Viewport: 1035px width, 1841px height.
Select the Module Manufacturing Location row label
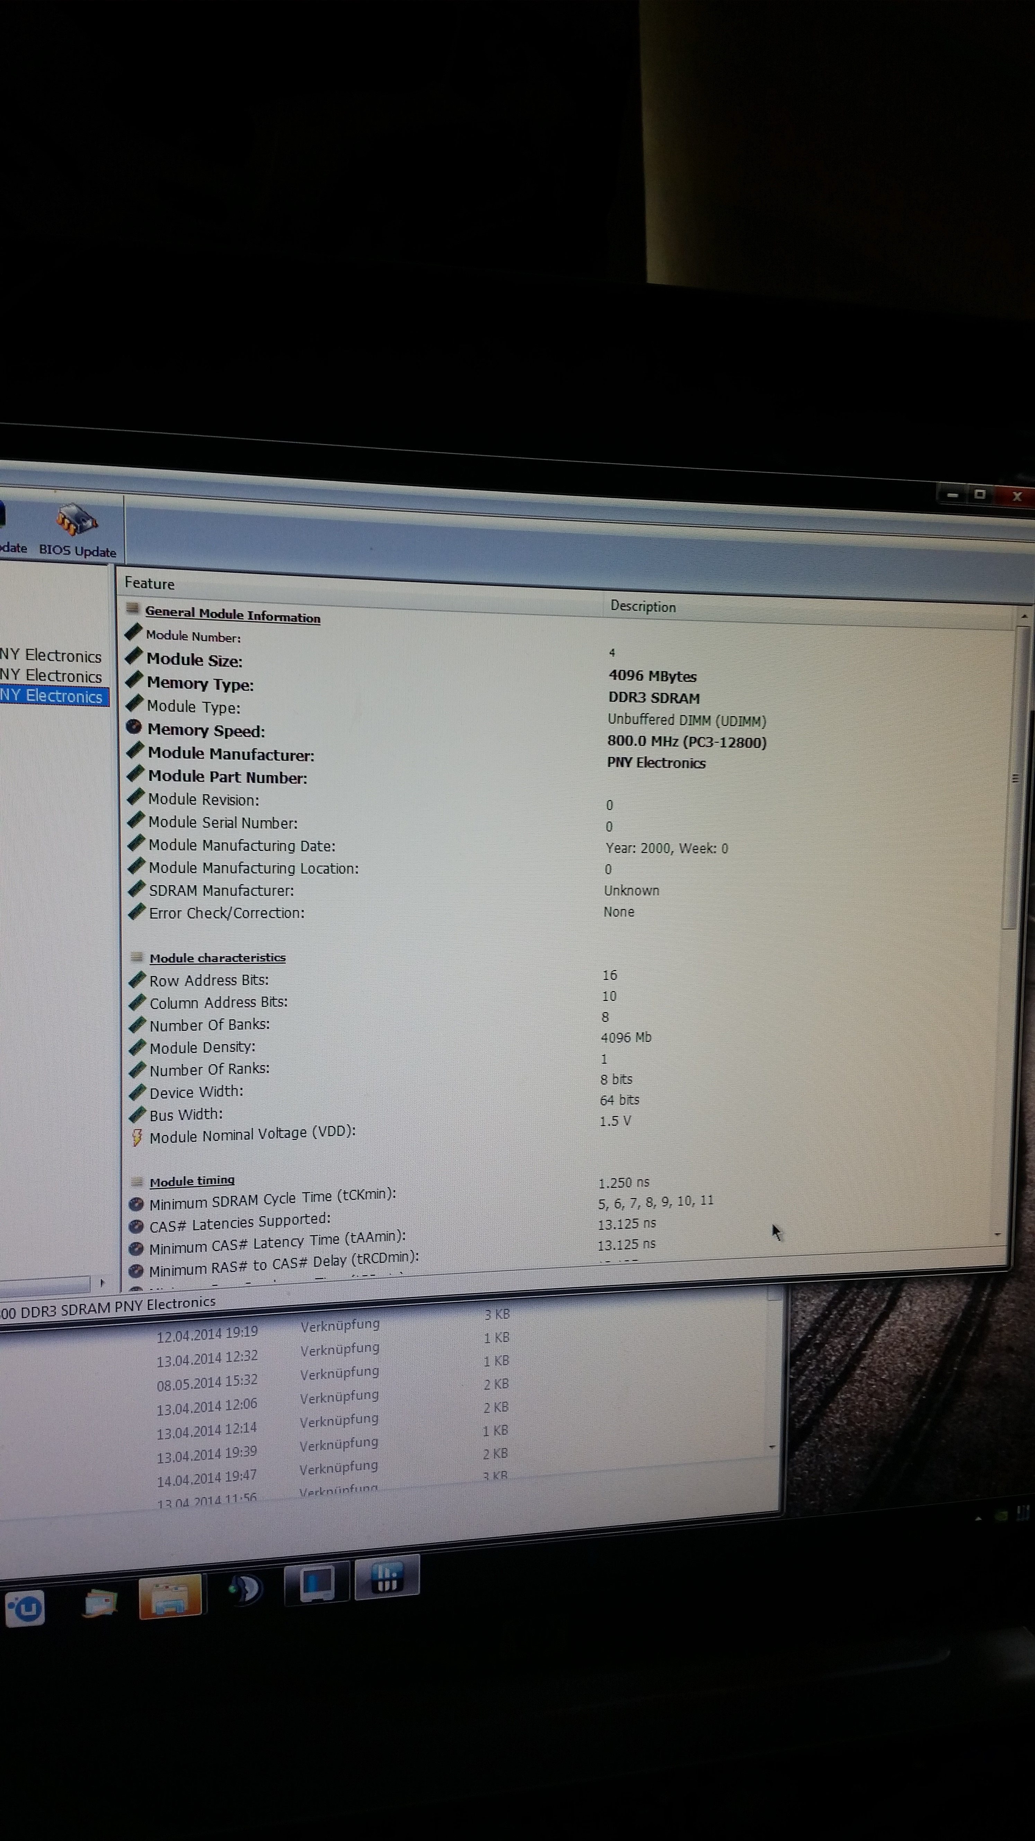tap(254, 868)
